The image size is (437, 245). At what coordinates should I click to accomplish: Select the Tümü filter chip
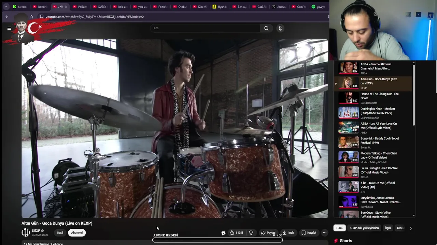pyautogui.click(x=339, y=228)
